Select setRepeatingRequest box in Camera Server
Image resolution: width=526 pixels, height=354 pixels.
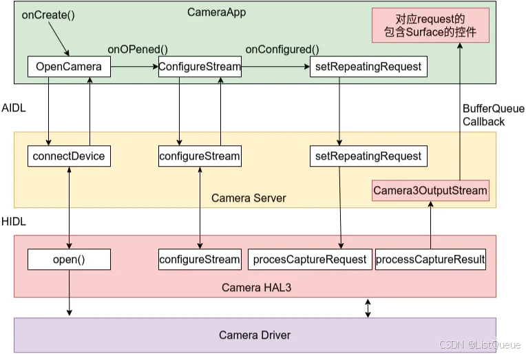pyautogui.click(x=368, y=156)
